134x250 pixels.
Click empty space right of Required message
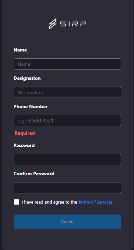[x=78, y=133]
